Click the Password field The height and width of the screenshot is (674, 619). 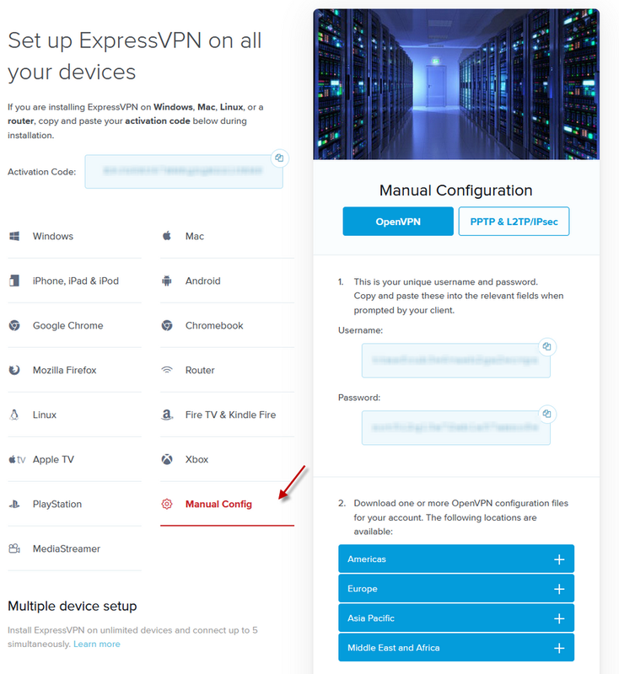point(456,428)
